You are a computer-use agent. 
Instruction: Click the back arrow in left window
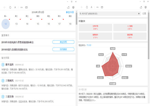[5, 7]
